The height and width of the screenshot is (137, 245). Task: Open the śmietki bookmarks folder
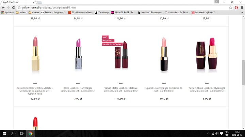pyautogui.click(x=21, y=13)
